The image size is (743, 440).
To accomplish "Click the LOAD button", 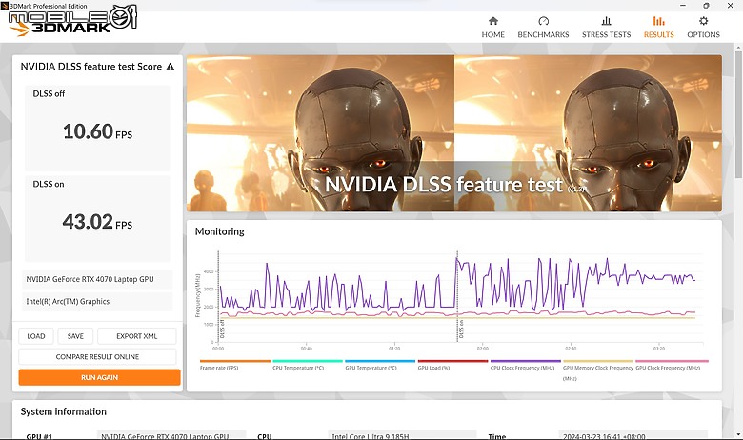I will pos(36,336).
